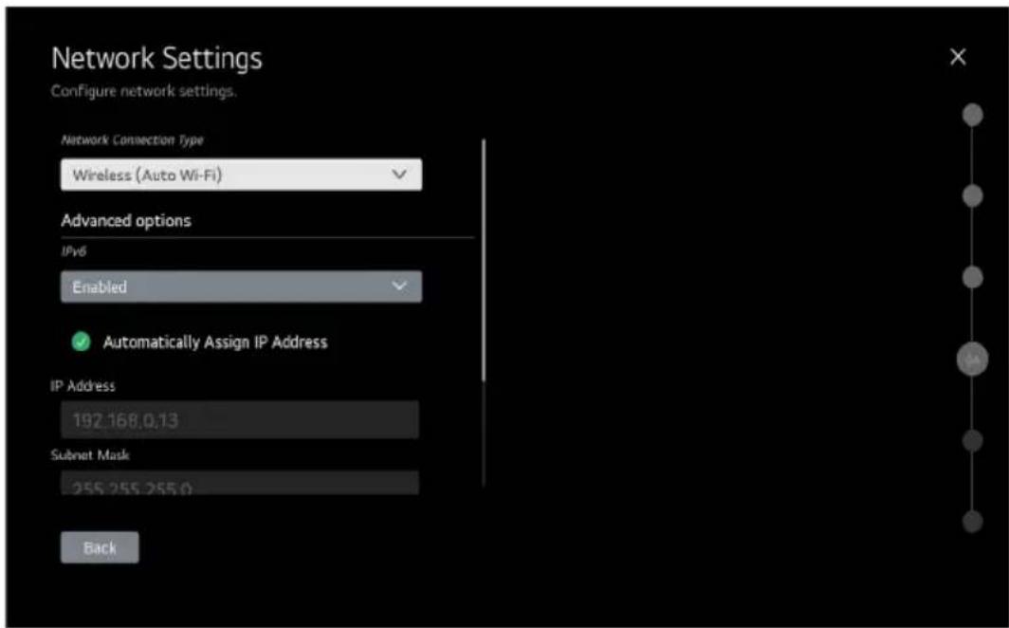Screen dimensions: 1009x628
Task: Click the Network Settings title
Action: click(157, 58)
